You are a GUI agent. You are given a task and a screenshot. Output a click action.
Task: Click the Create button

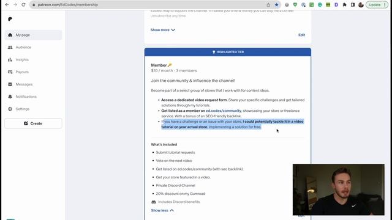tap(33, 123)
